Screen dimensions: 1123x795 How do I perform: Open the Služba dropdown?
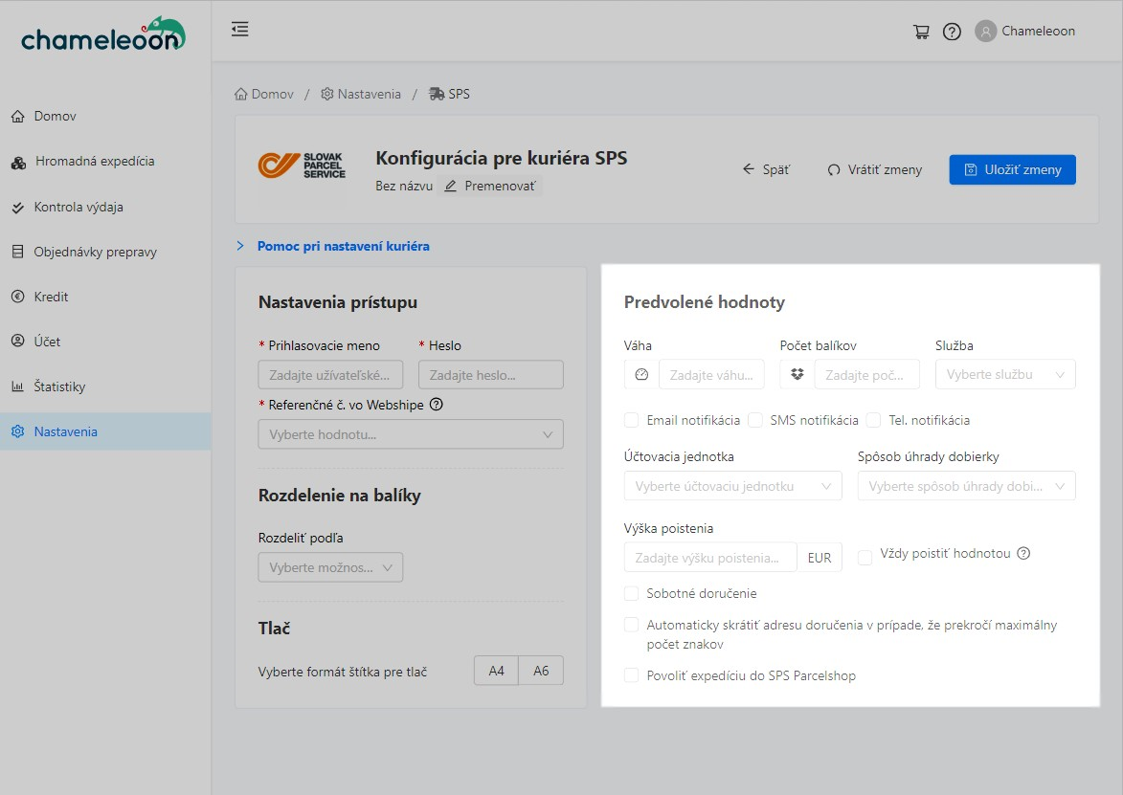point(1004,375)
